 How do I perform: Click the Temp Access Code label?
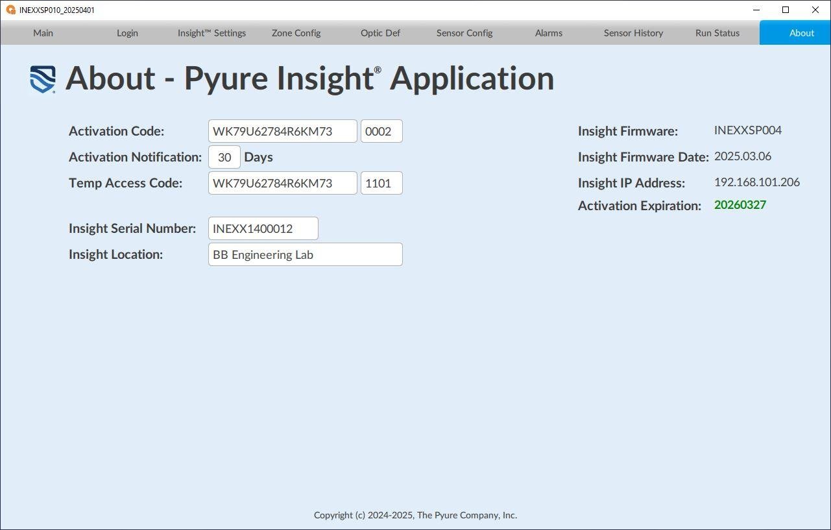[126, 183]
